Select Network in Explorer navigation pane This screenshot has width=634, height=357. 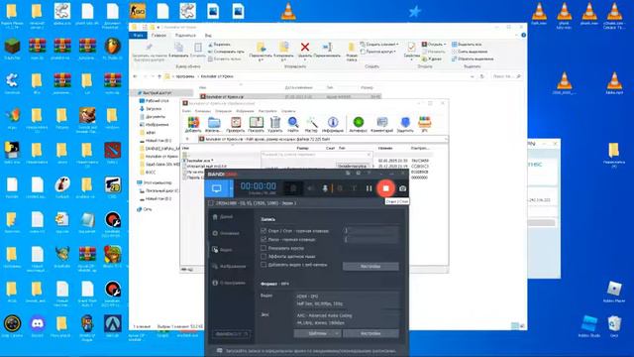(x=145, y=209)
